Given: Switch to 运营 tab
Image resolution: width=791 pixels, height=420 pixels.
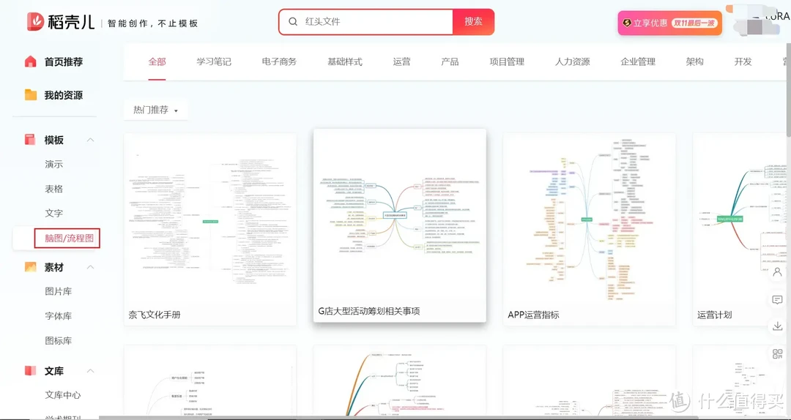Looking at the screenshot, I should [401, 62].
